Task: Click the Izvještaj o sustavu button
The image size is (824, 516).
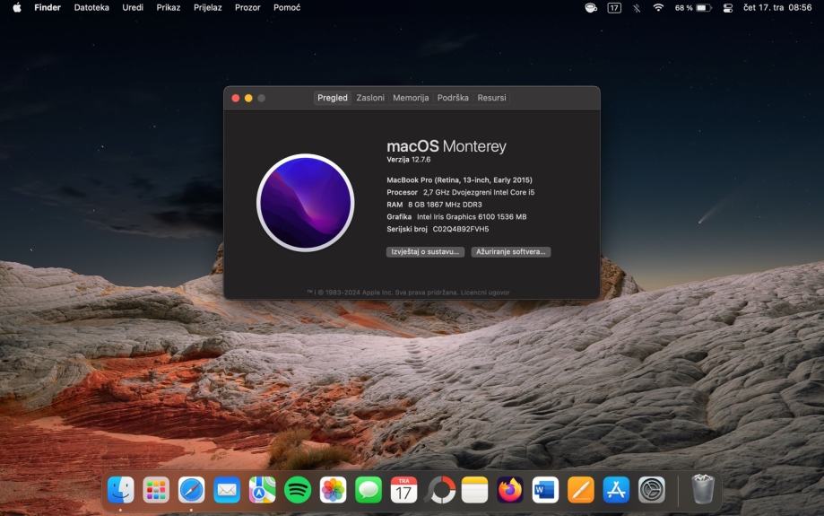Action: coord(426,252)
